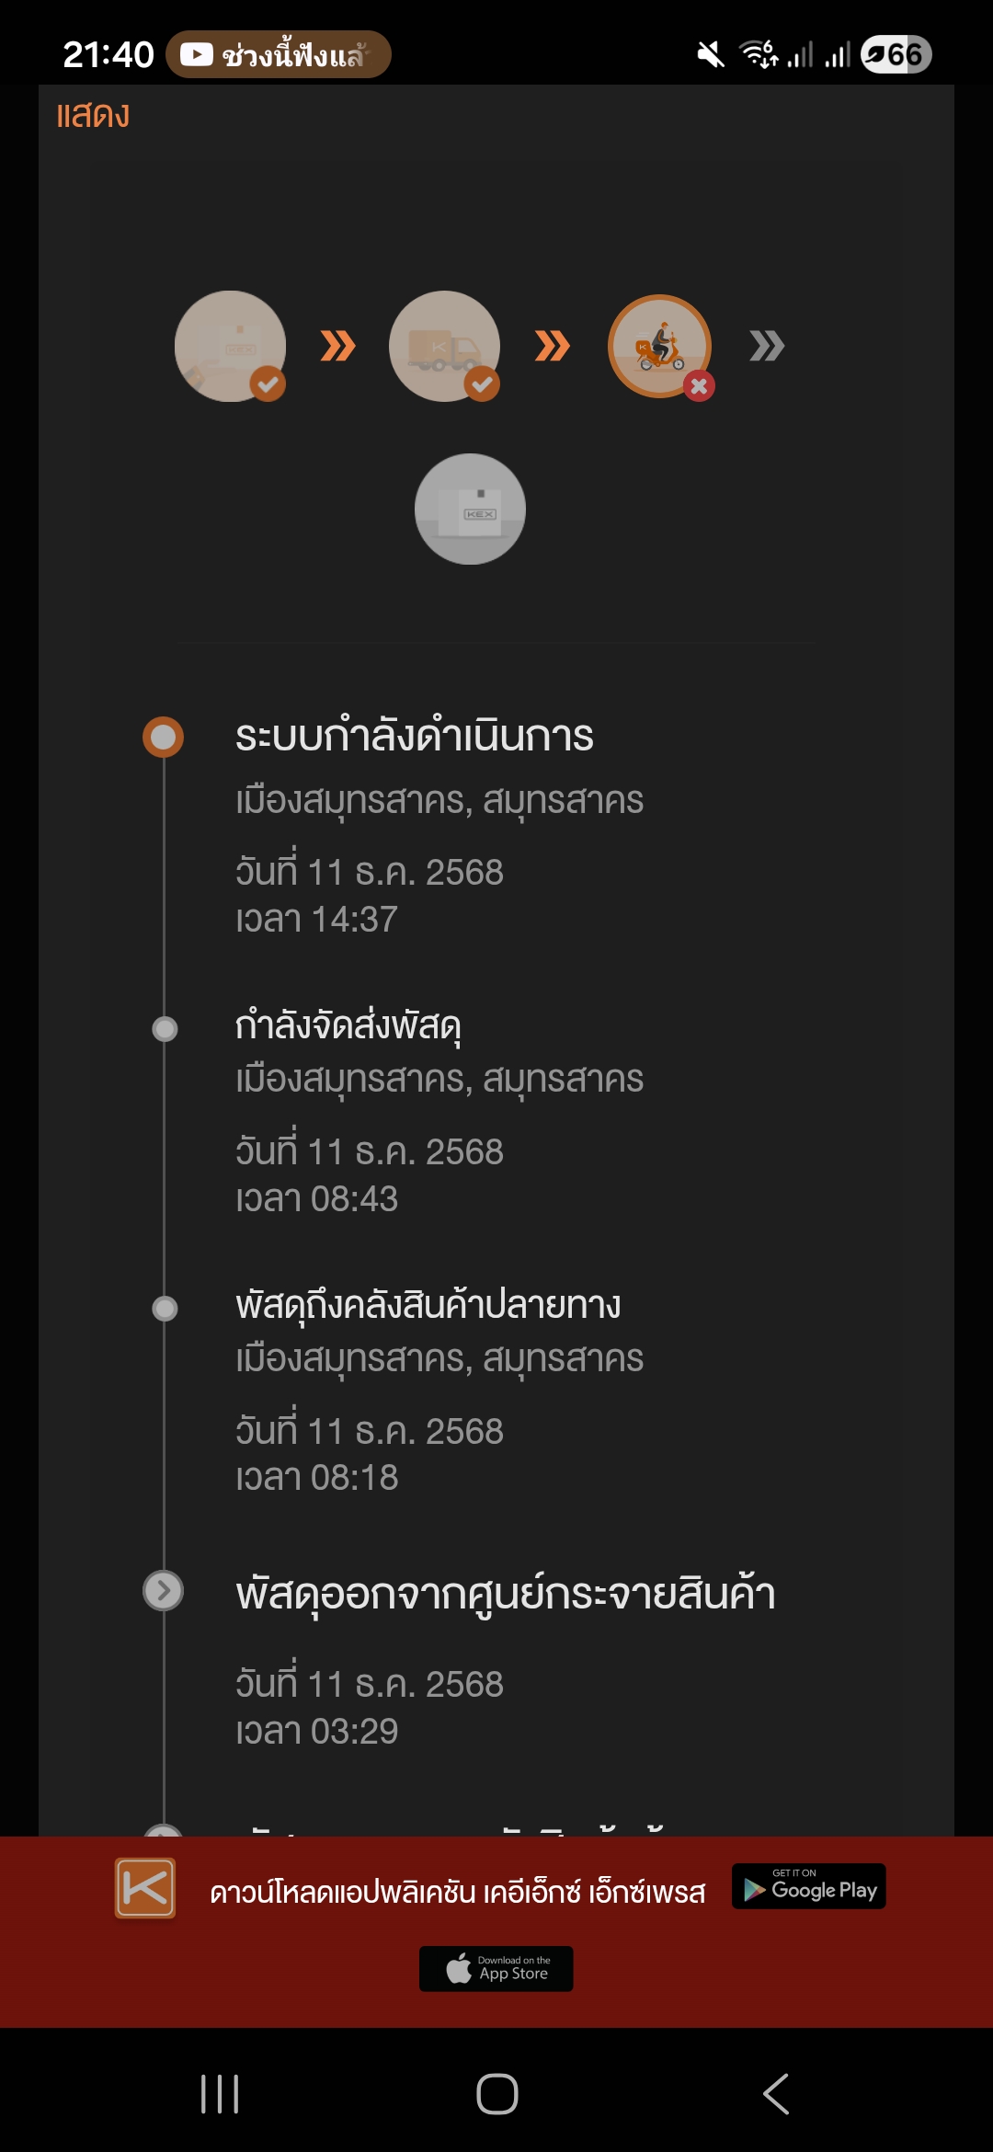Screen dimensions: 993x2152
Task: Tap the orange double-chevron after parcel step
Action: (337, 346)
